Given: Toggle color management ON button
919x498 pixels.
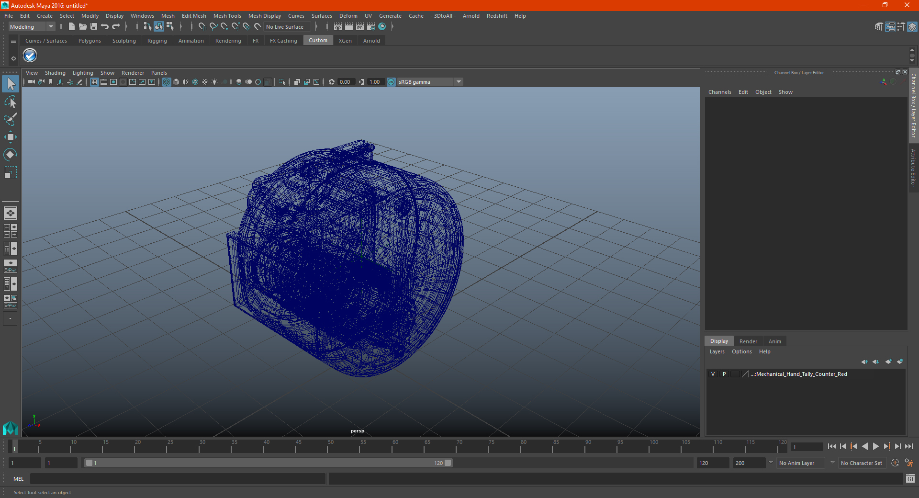Looking at the screenshot, I should tap(391, 82).
